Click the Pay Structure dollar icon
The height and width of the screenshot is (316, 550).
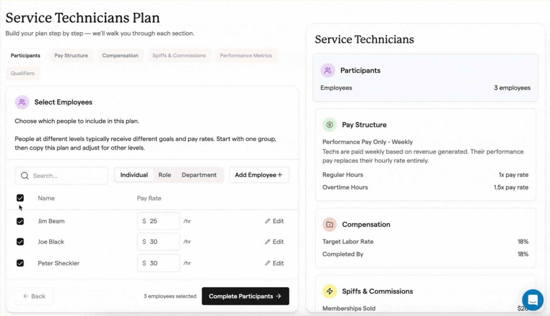[329, 125]
